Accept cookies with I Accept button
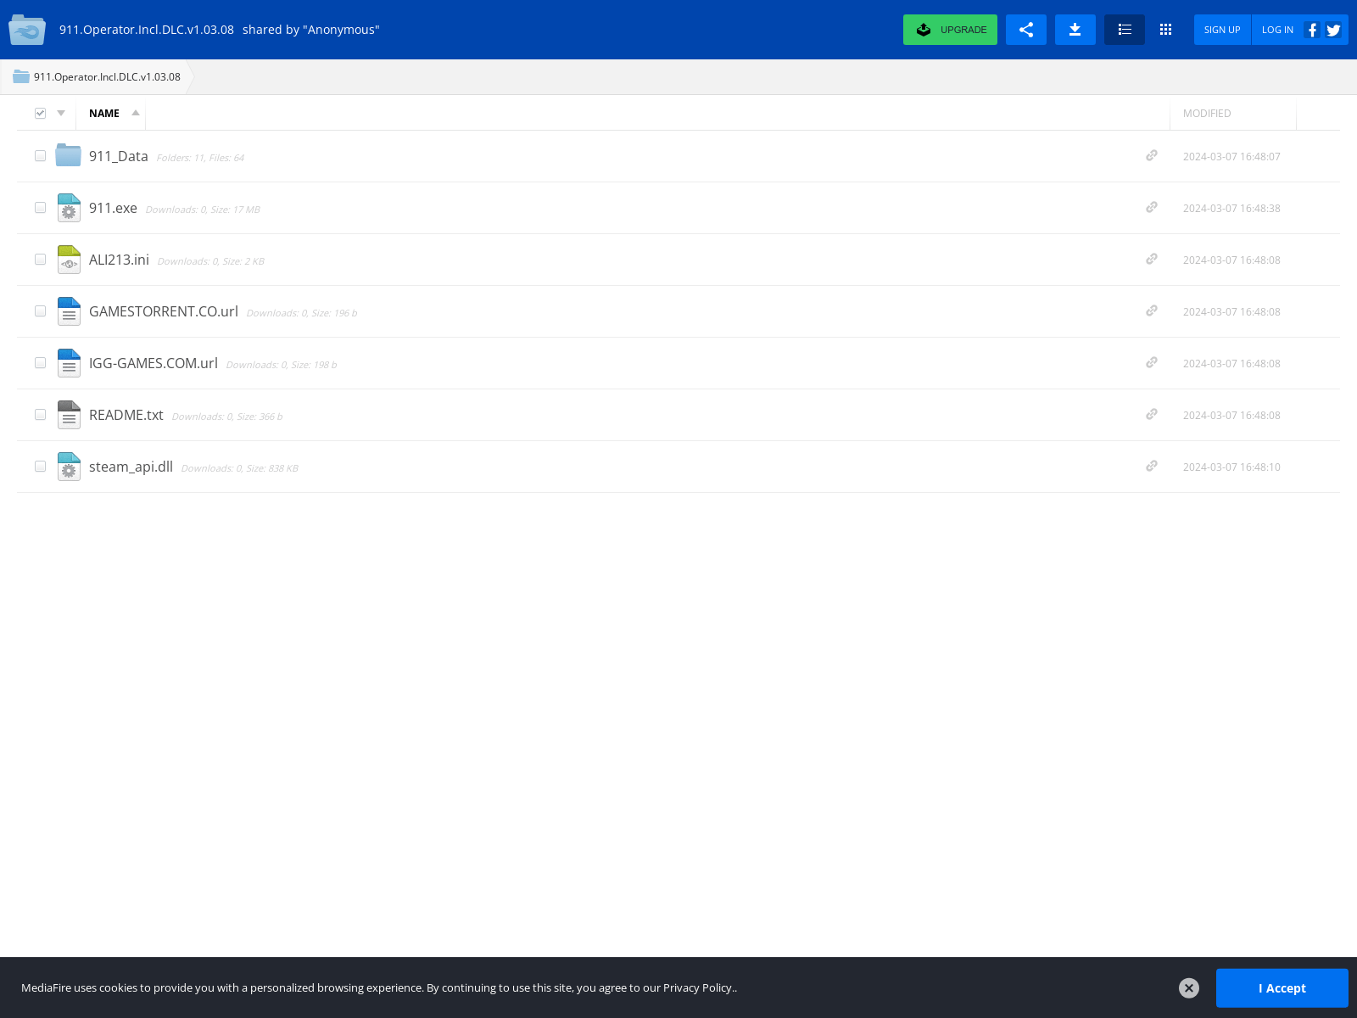This screenshot has height=1018, width=1357. click(x=1282, y=988)
